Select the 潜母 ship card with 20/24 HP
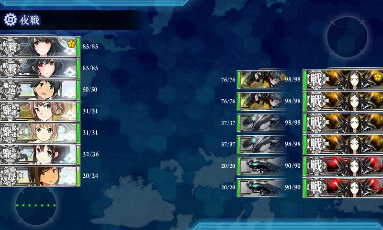Screen dimensions: 383x230 click(x=40, y=176)
